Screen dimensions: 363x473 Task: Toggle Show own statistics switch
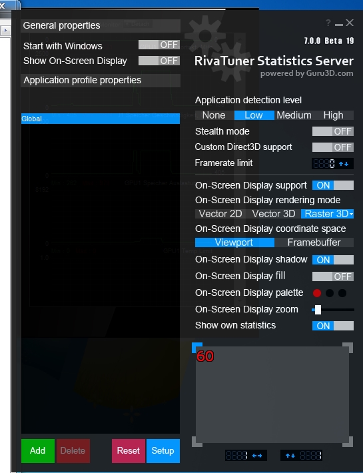coord(333,326)
